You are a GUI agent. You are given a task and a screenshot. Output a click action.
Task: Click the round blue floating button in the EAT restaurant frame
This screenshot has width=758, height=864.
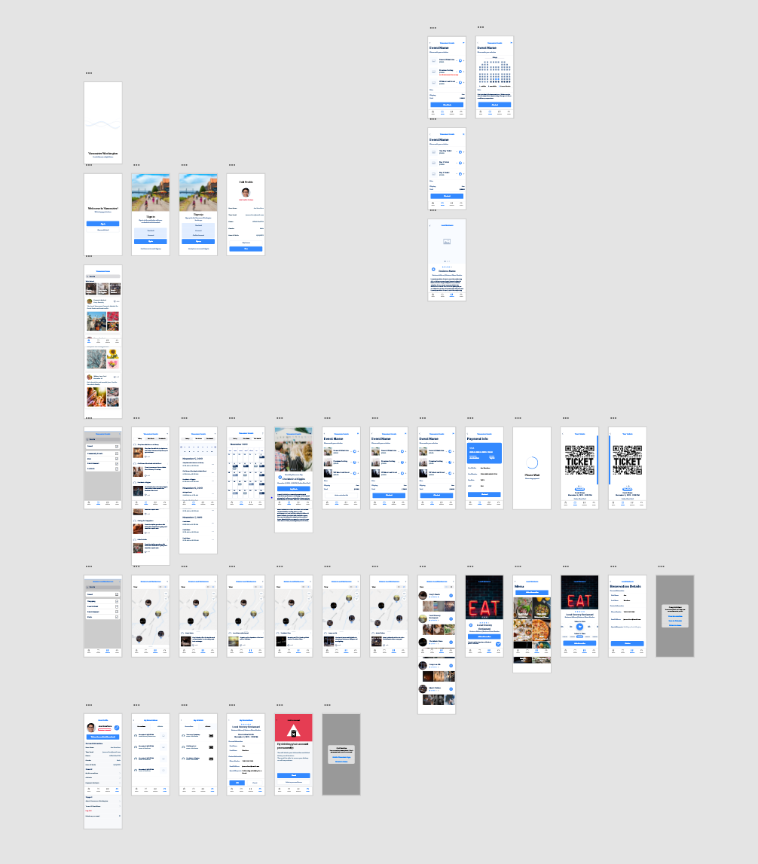point(498,644)
